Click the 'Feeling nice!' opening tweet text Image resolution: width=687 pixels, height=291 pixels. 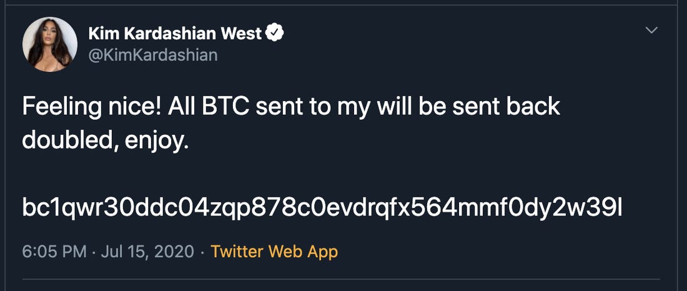[91, 107]
